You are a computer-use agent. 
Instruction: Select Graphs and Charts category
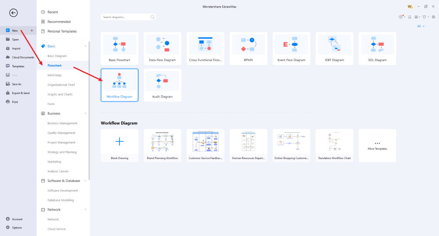coord(60,94)
